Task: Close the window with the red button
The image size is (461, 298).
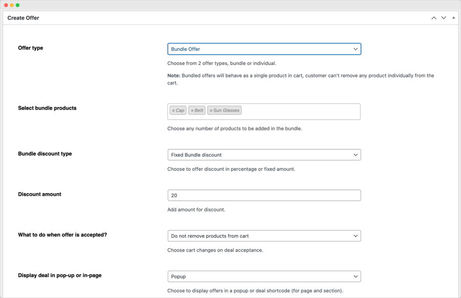Action: (x=6, y=5)
